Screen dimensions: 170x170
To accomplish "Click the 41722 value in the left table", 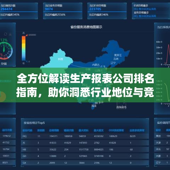I will coord(6,143).
